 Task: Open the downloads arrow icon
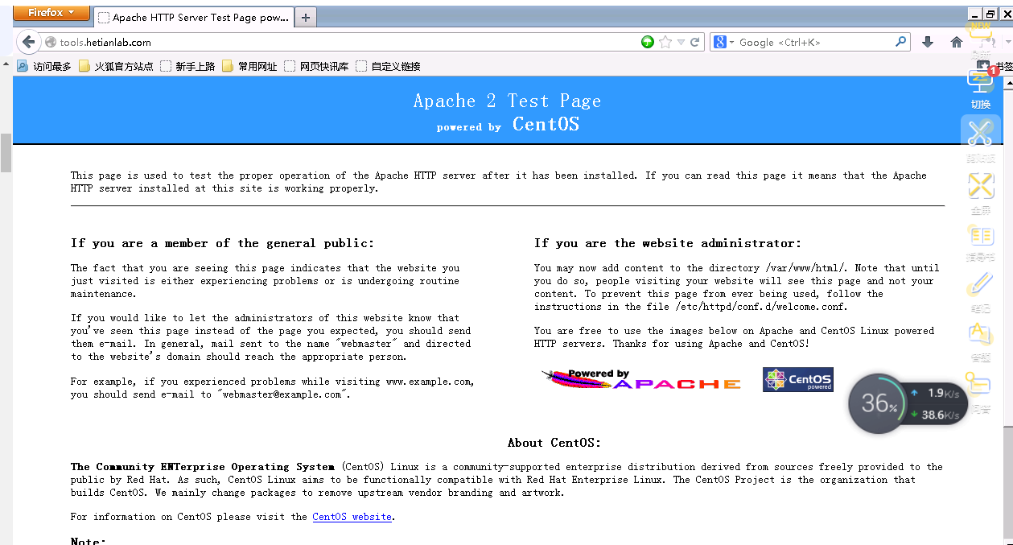click(928, 42)
